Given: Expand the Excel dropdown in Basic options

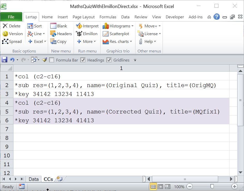Looking at the screenshot, I should tap(45, 42).
